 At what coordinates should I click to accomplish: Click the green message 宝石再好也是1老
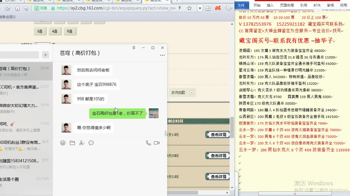(x=118, y=113)
